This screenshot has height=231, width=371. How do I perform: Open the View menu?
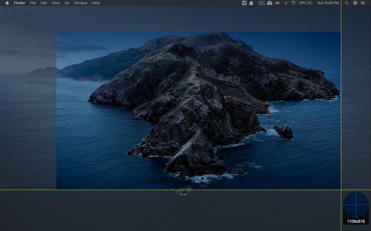point(56,3)
